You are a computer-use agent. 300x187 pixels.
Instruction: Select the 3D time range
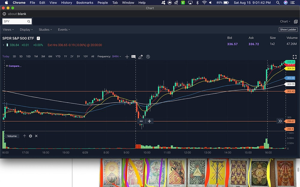pos(14,57)
